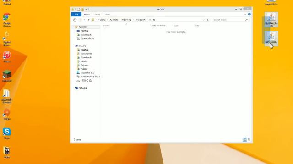Screen dimensions: 293x164
Task: Select the iTunes desktop shortcut
Action: (7, 57)
